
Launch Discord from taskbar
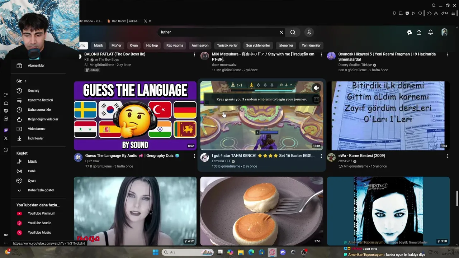(x=283, y=252)
